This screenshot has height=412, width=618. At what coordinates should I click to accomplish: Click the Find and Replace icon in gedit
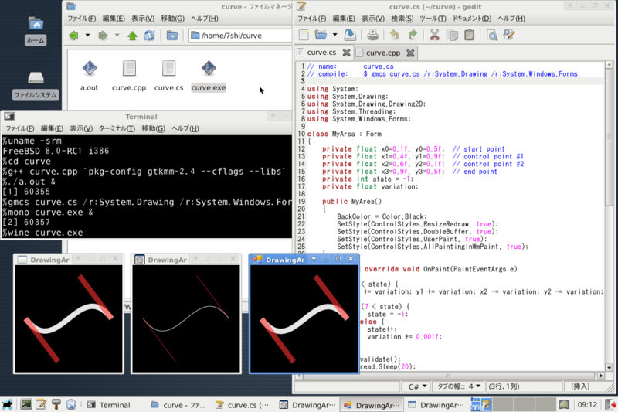(509, 35)
